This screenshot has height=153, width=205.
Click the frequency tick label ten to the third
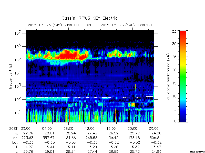pos(17,86)
